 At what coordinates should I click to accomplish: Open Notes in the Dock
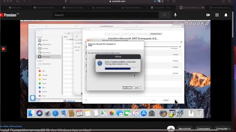click(x=87, y=113)
